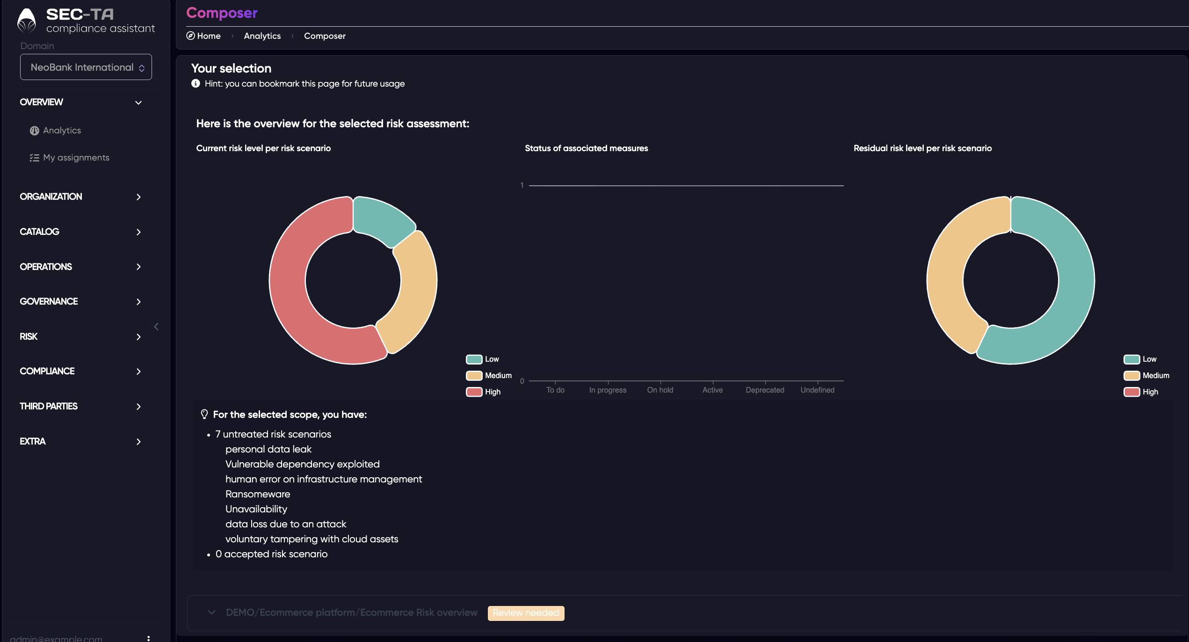This screenshot has width=1189, height=642.
Task: Expand the GOVERNANCE section
Action: tap(80, 301)
